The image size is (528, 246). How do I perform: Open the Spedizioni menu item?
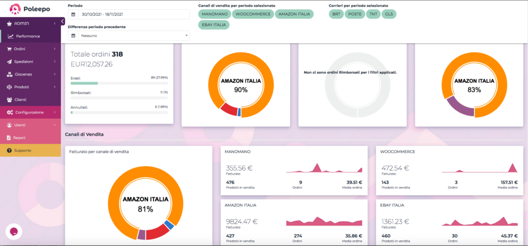coord(30,62)
